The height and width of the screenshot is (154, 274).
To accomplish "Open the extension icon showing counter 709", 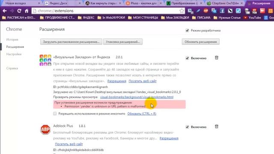I will click(254, 11).
